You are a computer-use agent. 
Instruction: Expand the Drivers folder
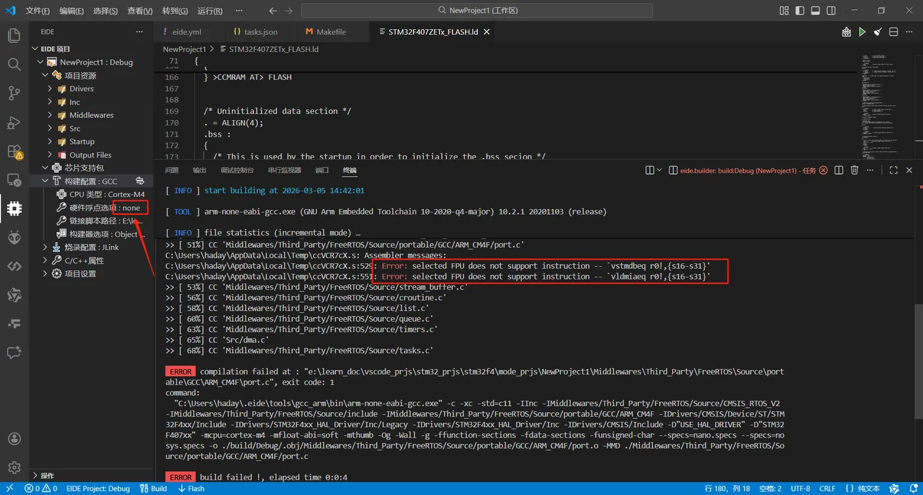(81, 88)
